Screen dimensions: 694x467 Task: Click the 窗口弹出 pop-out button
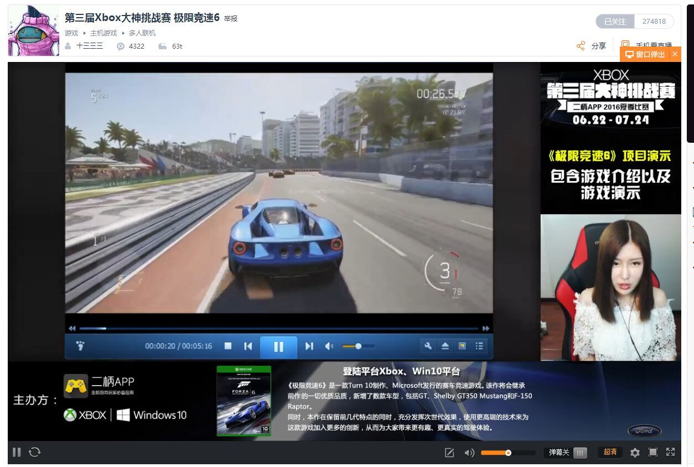[x=645, y=54]
